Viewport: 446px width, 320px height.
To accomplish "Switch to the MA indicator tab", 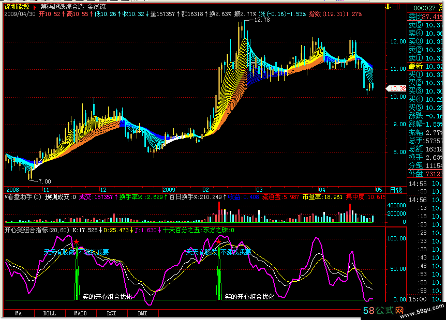I will pos(18,313).
